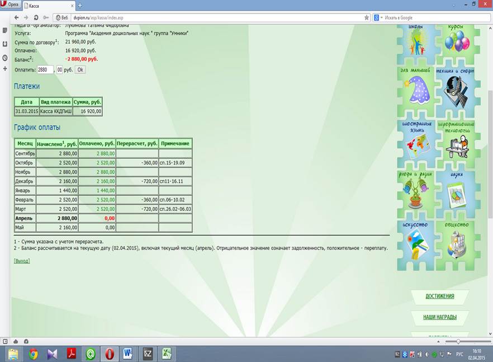Open the школы puzzle category
The width and height of the screenshot is (493, 362).
[416, 44]
